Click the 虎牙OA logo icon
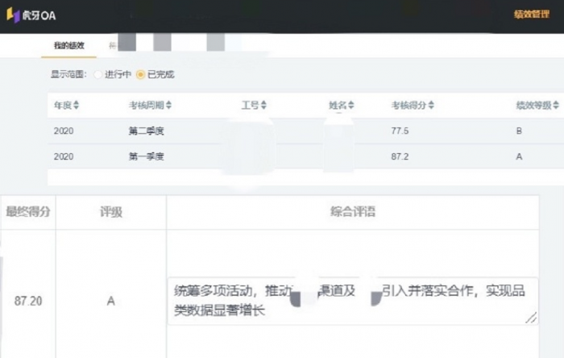The width and height of the screenshot is (564, 358). pyautogui.click(x=13, y=15)
